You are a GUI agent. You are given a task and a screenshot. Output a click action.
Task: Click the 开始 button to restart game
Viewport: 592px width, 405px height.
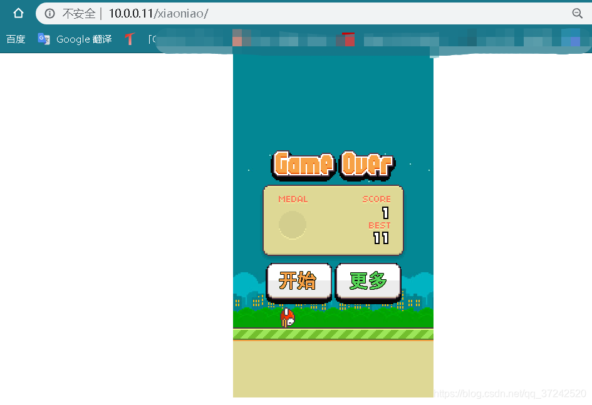pos(299,282)
